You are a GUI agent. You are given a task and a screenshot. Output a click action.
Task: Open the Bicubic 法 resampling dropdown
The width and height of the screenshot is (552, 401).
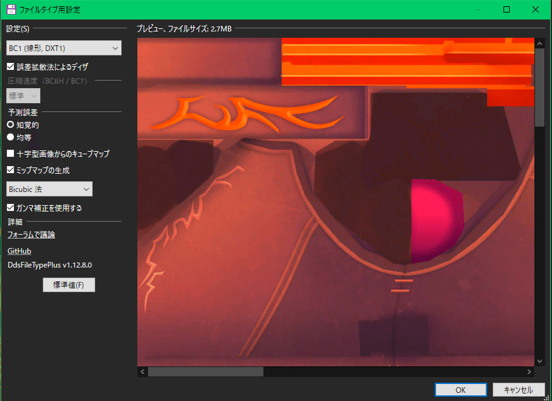coord(49,189)
